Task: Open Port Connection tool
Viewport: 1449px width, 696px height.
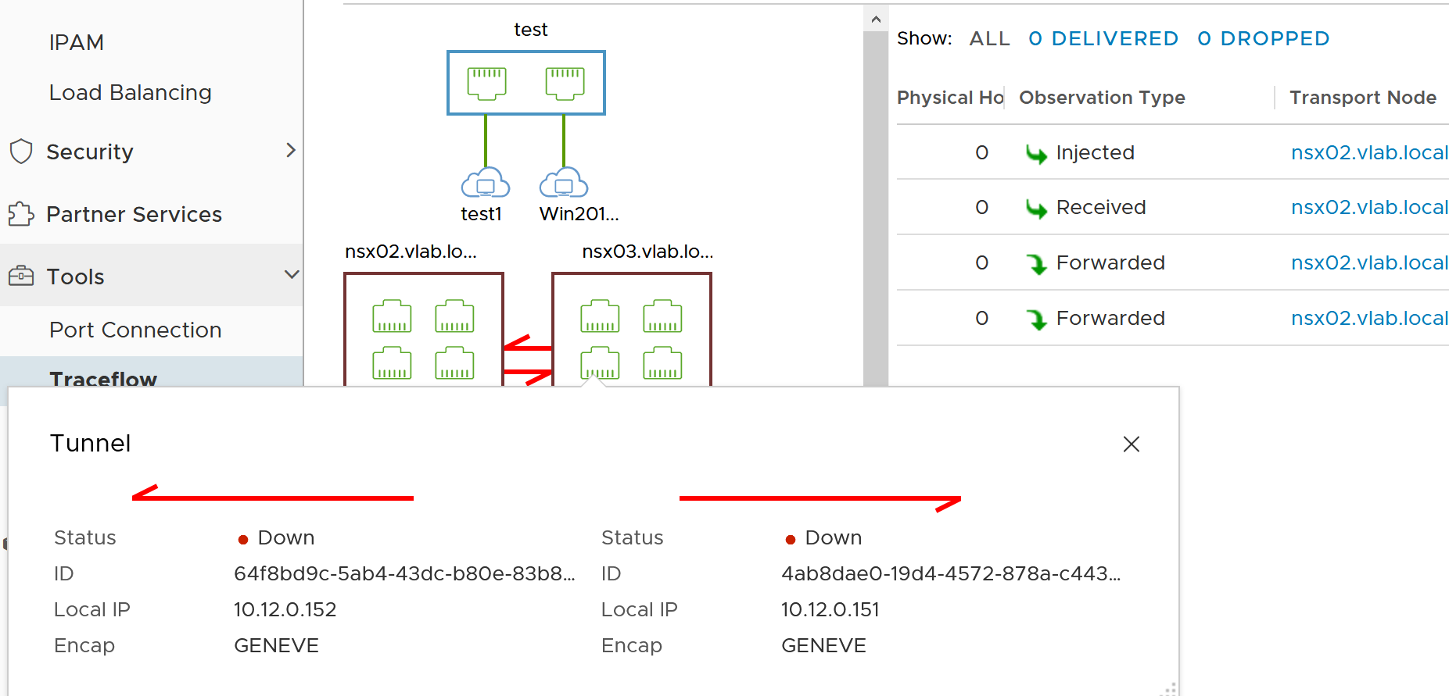Action: [x=135, y=330]
